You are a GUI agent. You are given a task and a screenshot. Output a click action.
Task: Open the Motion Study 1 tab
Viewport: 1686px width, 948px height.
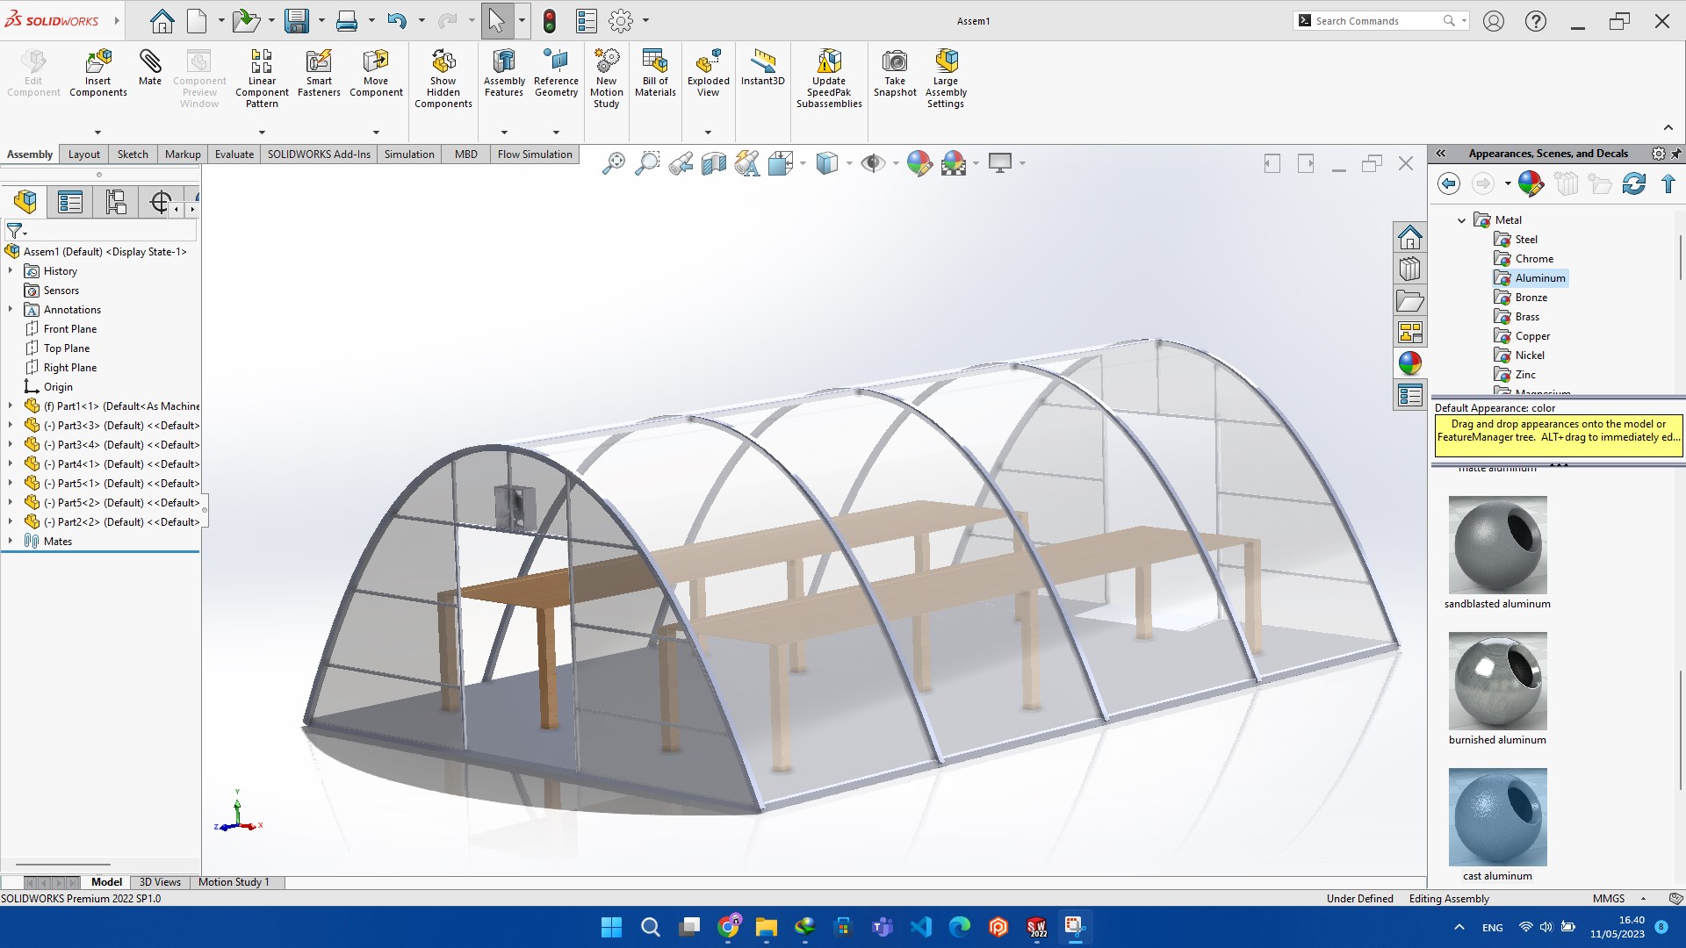pos(234,882)
